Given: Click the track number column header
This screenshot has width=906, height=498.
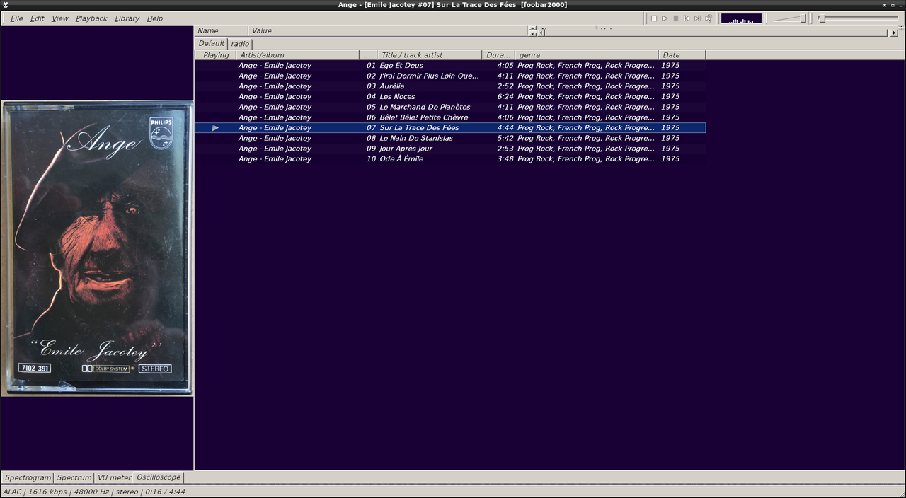Looking at the screenshot, I should tap(369, 55).
